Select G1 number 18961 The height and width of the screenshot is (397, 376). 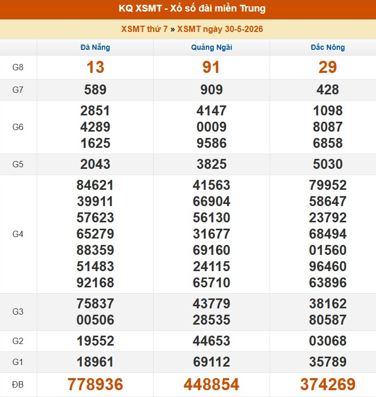(x=95, y=362)
